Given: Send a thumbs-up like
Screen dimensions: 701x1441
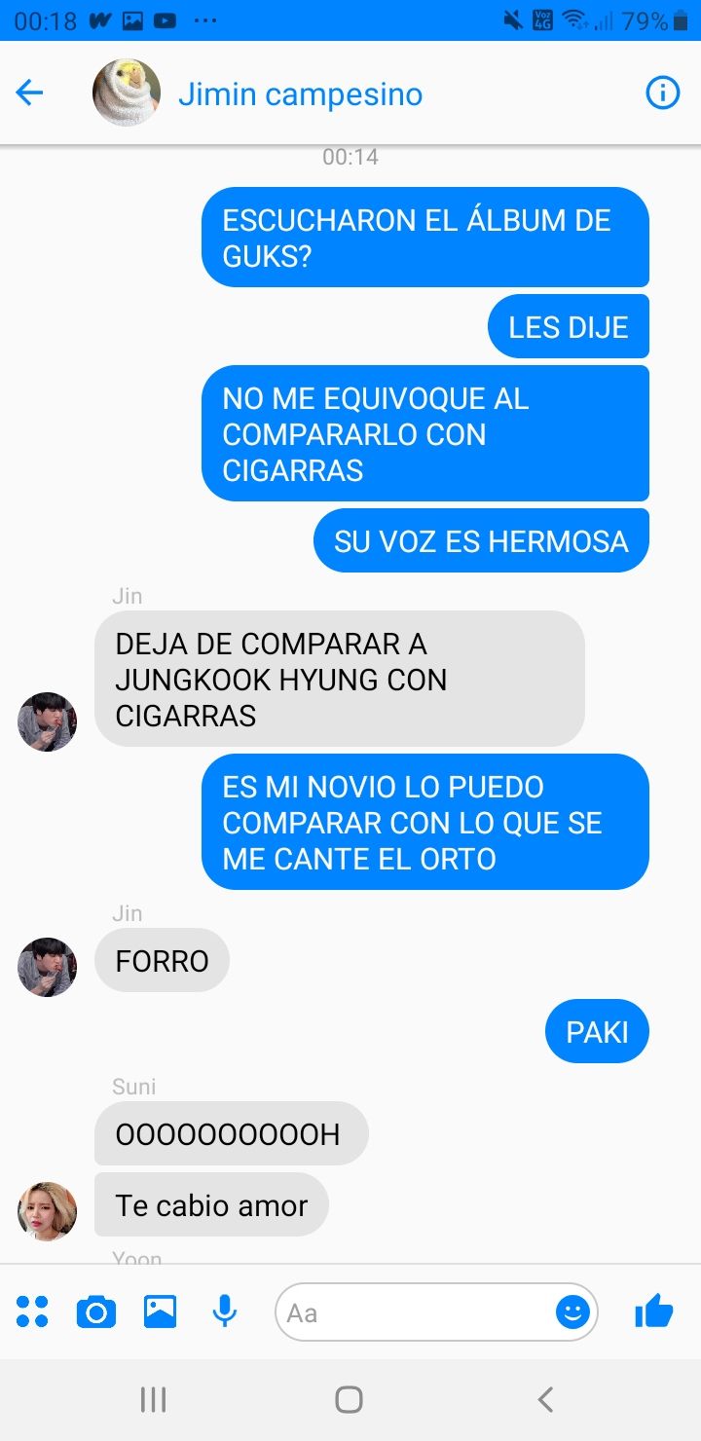Looking at the screenshot, I should click(654, 1312).
